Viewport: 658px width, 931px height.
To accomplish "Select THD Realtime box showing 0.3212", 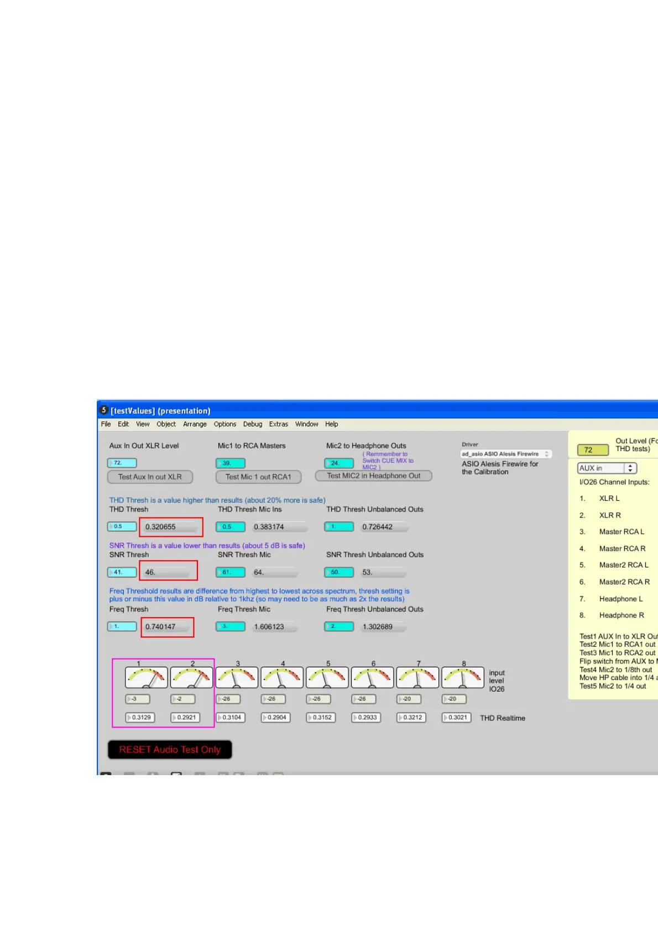I will 411,718.
